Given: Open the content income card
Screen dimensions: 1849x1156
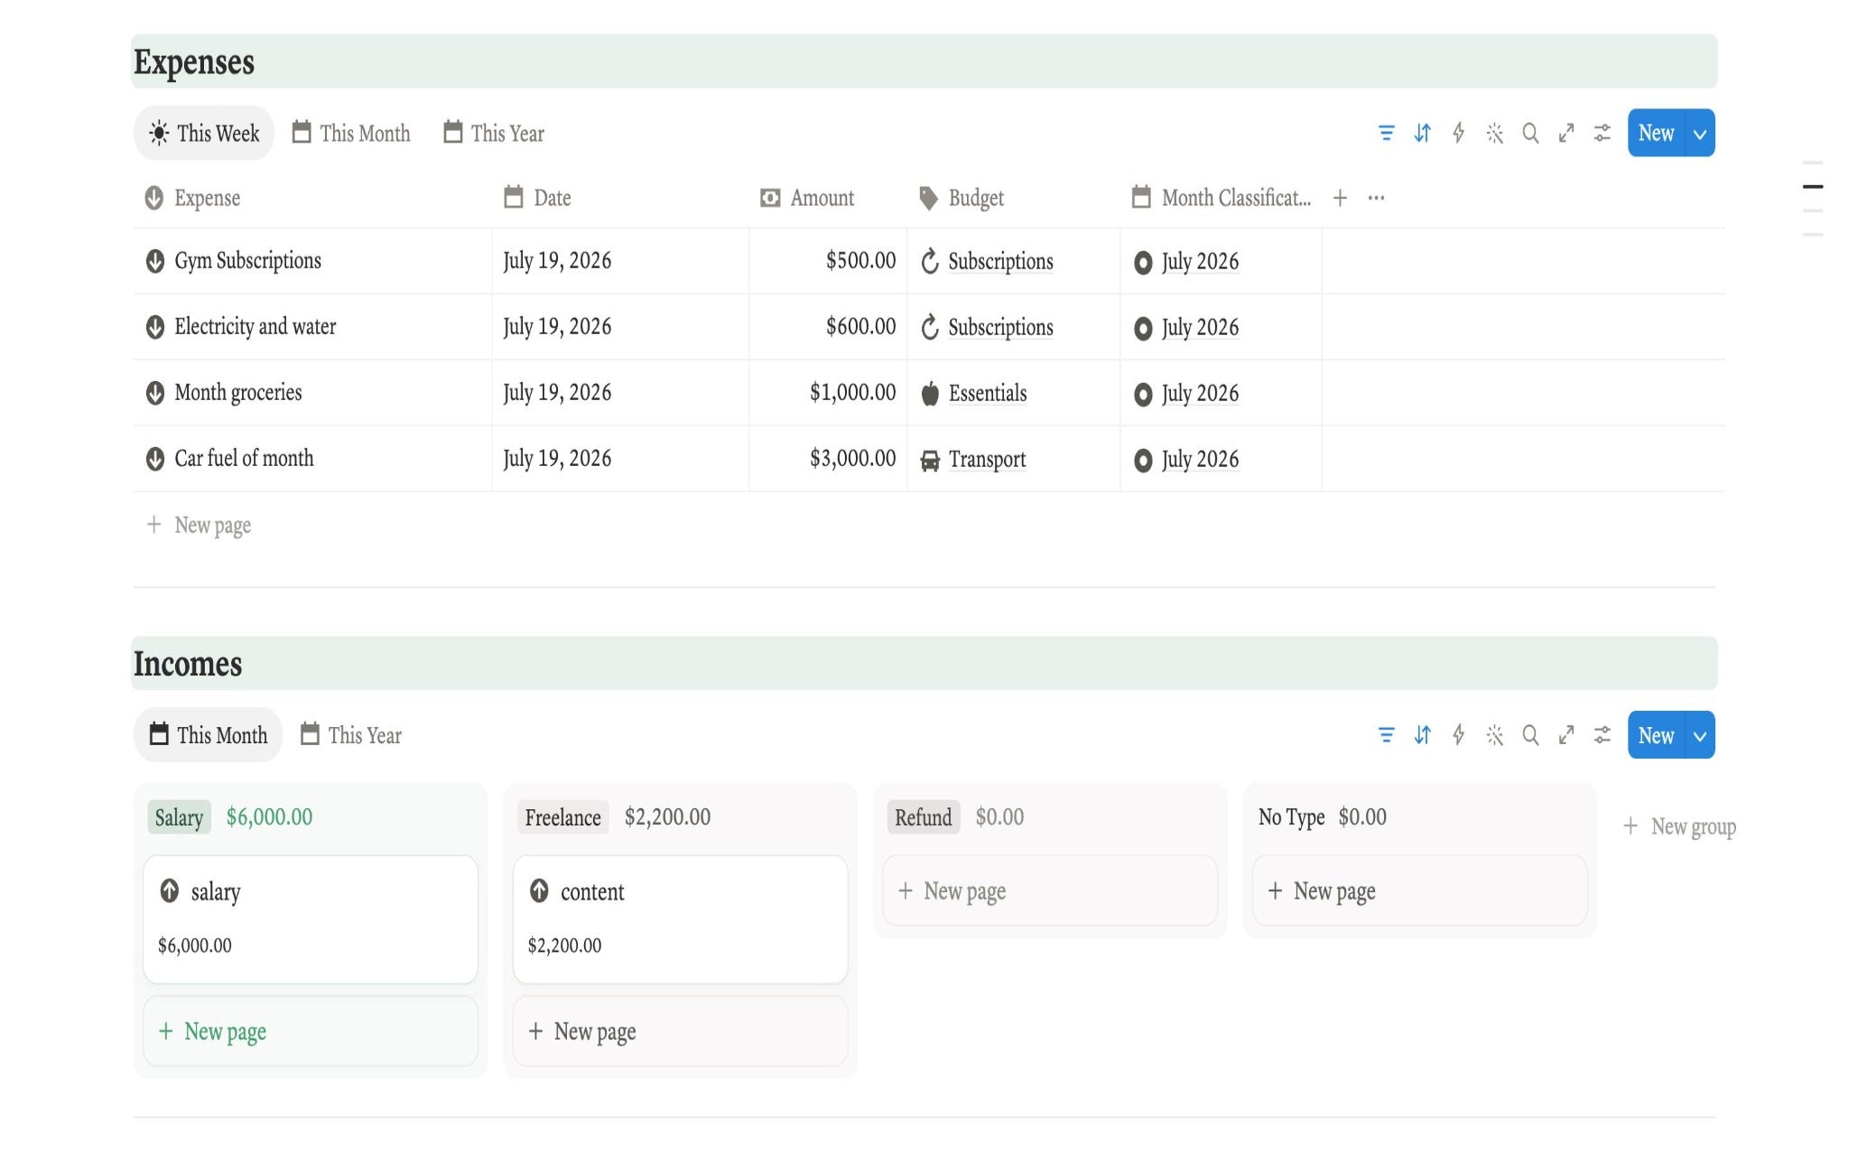Looking at the screenshot, I should [x=680, y=919].
